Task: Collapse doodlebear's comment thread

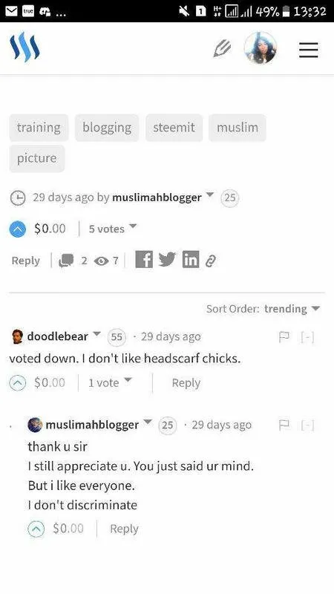Action: 307,336
